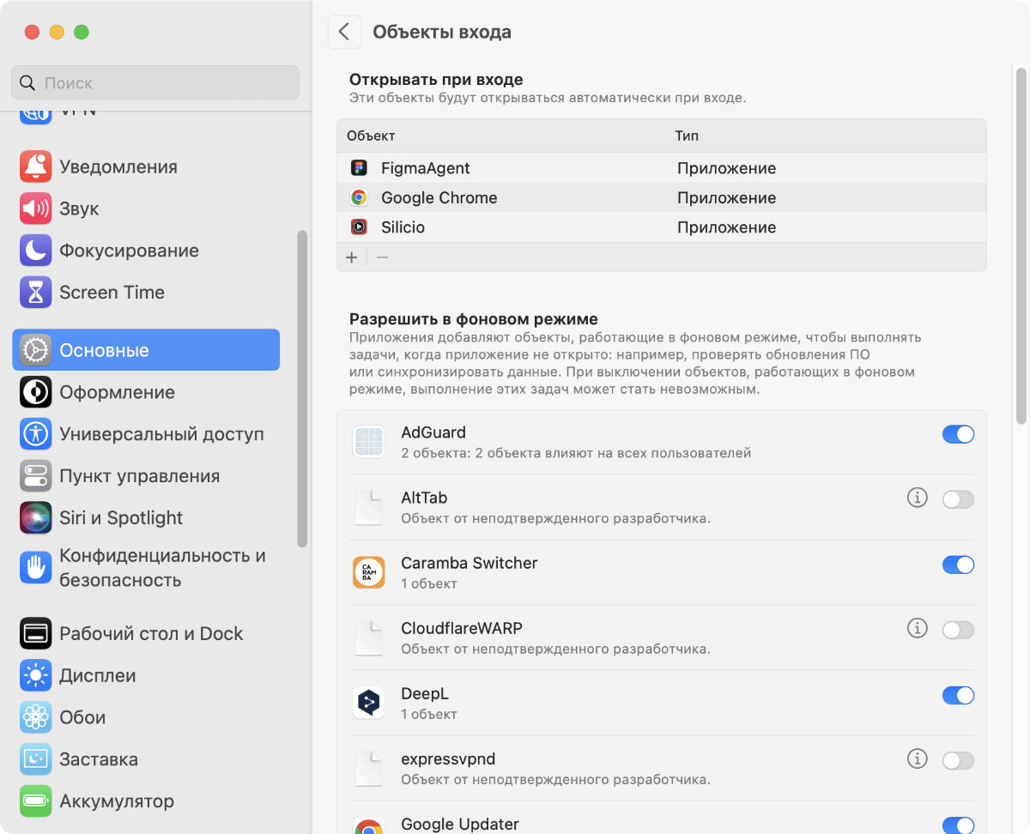Screen dimensions: 1030x834
Task: Click the Siri и Spotlight icon
Action: click(x=35, y=517)
